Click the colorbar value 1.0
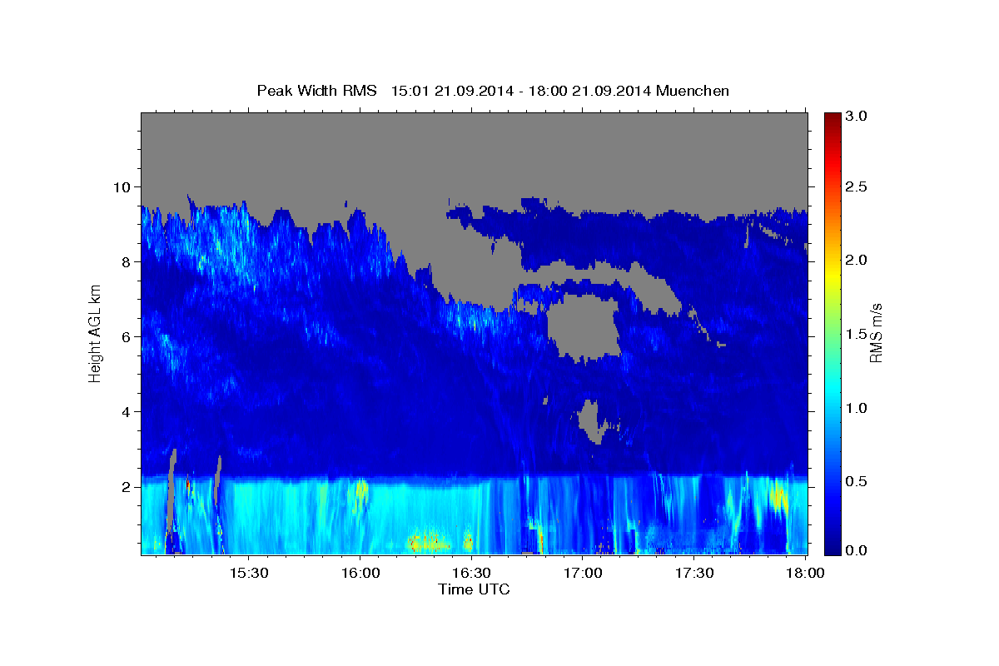Image resolution: width=999 pixels, height=666 pixels. (x=857, y=407)
